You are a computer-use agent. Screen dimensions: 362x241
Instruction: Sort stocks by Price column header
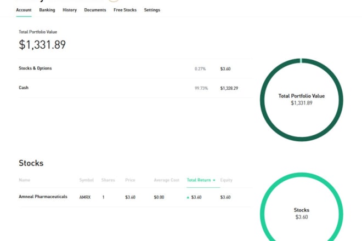pyautogui.click(x=130, y=180)
